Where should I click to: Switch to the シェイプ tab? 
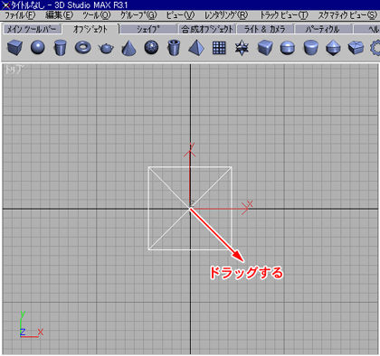coord(148,29)
